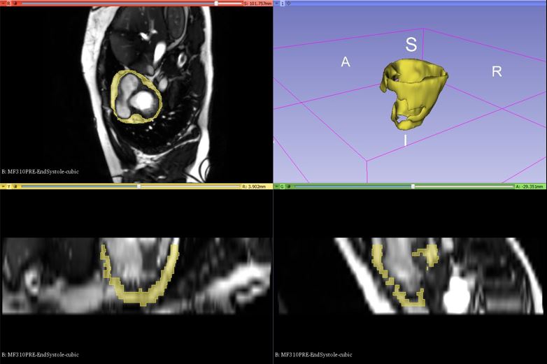Viewport: 547px width, 364px height.
Task: Click the Y view label in yellow slice bar
Action: [x=9, y=187]
